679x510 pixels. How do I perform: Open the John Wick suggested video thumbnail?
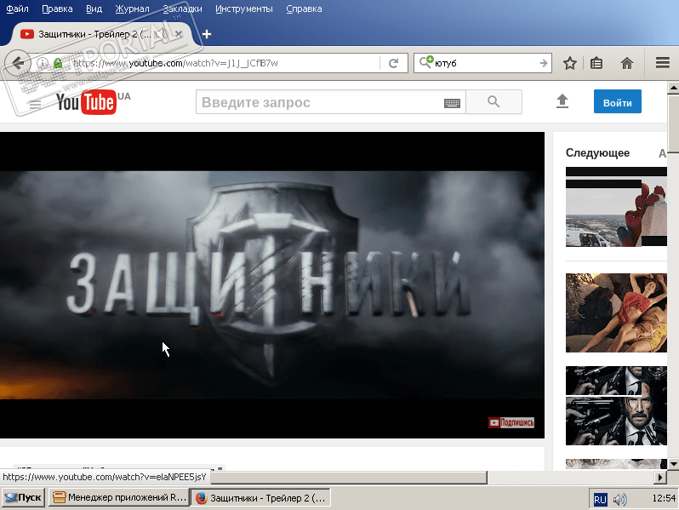(616, 405)
